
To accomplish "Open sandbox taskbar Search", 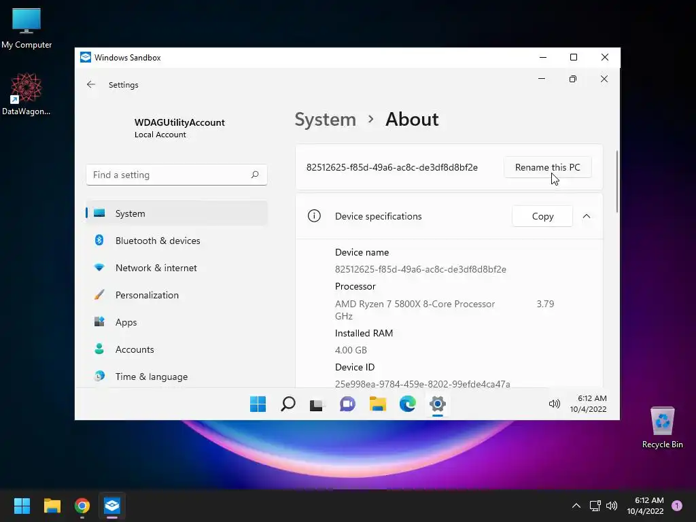I will tap(288, 404).
